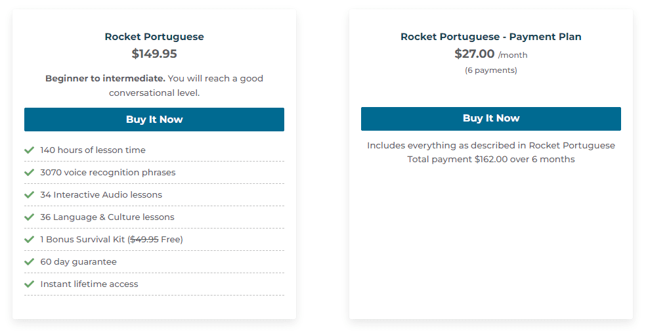Click the crossed-out $49.95 price
This screenshot has width=648, height=331.
144,240
